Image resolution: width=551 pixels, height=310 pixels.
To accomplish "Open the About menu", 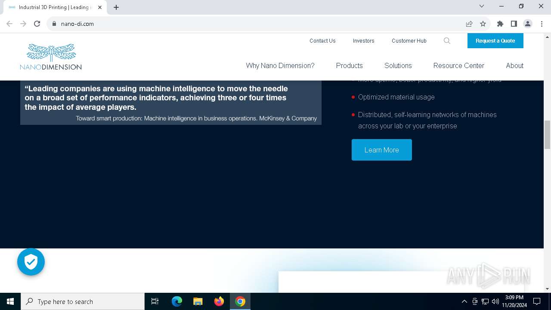I will click(515, 65).
